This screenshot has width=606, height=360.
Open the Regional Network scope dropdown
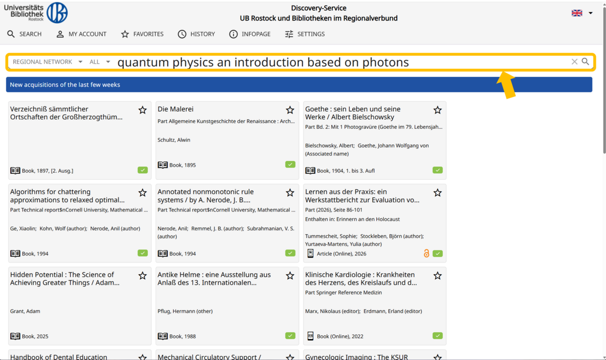coord(47,62)
